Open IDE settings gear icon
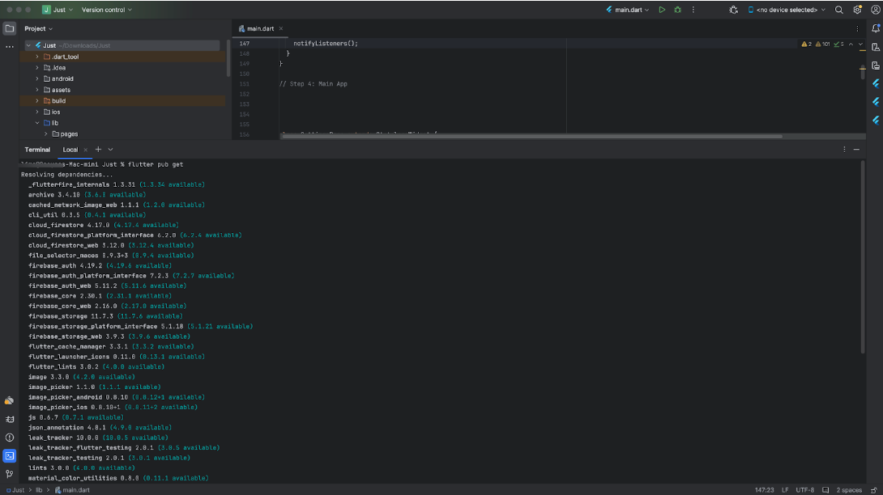 [857, 10]
